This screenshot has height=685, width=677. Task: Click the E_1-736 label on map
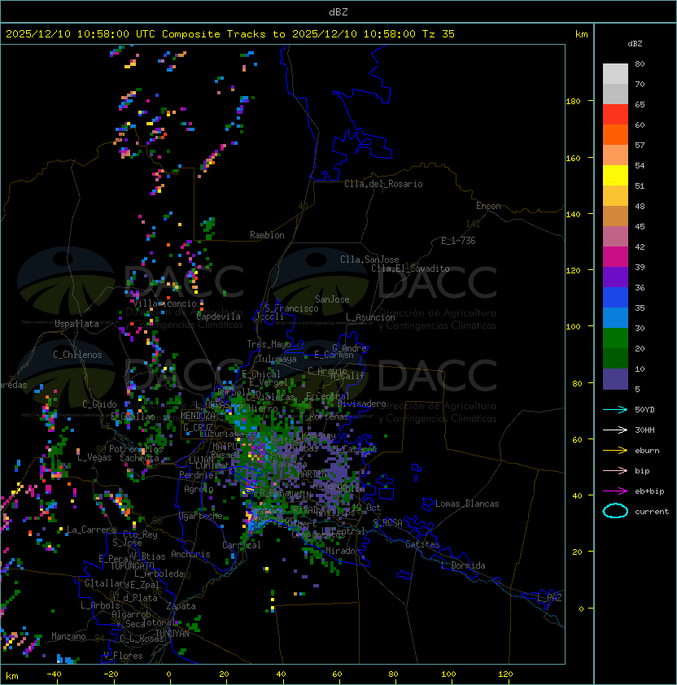click(x=458, y=241)
